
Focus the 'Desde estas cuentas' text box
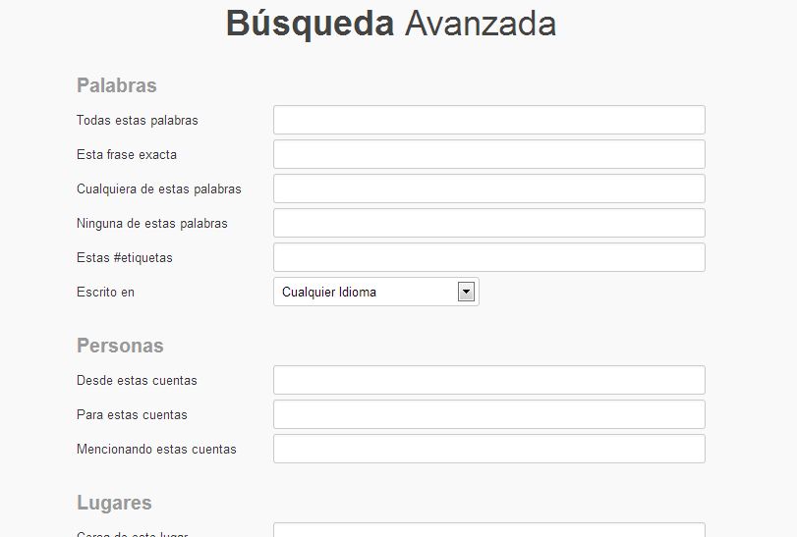coord(488,380)
